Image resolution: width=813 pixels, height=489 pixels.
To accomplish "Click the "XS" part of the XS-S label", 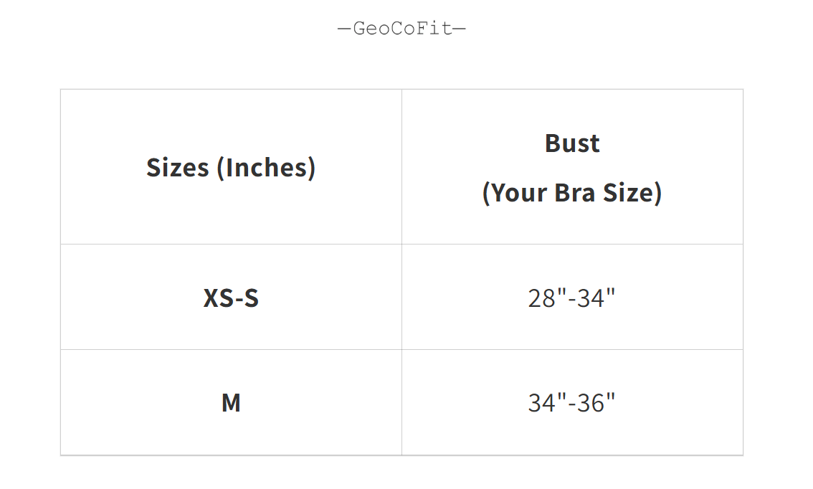I will 218,298.
